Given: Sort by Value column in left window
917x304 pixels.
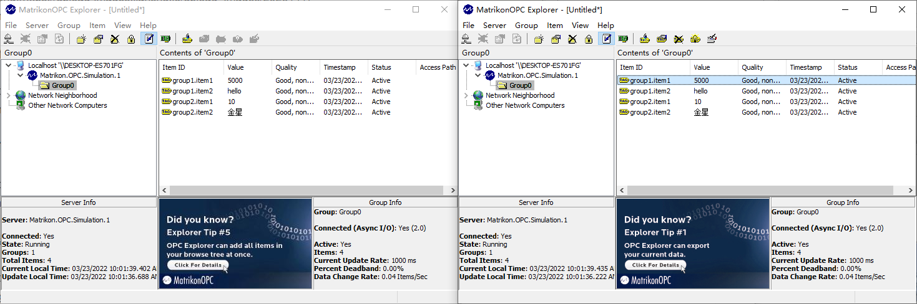Looking at the screenshot, I should 248,67.
